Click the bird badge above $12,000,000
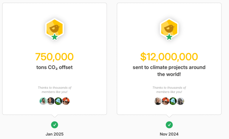 (x=169, y=29)
